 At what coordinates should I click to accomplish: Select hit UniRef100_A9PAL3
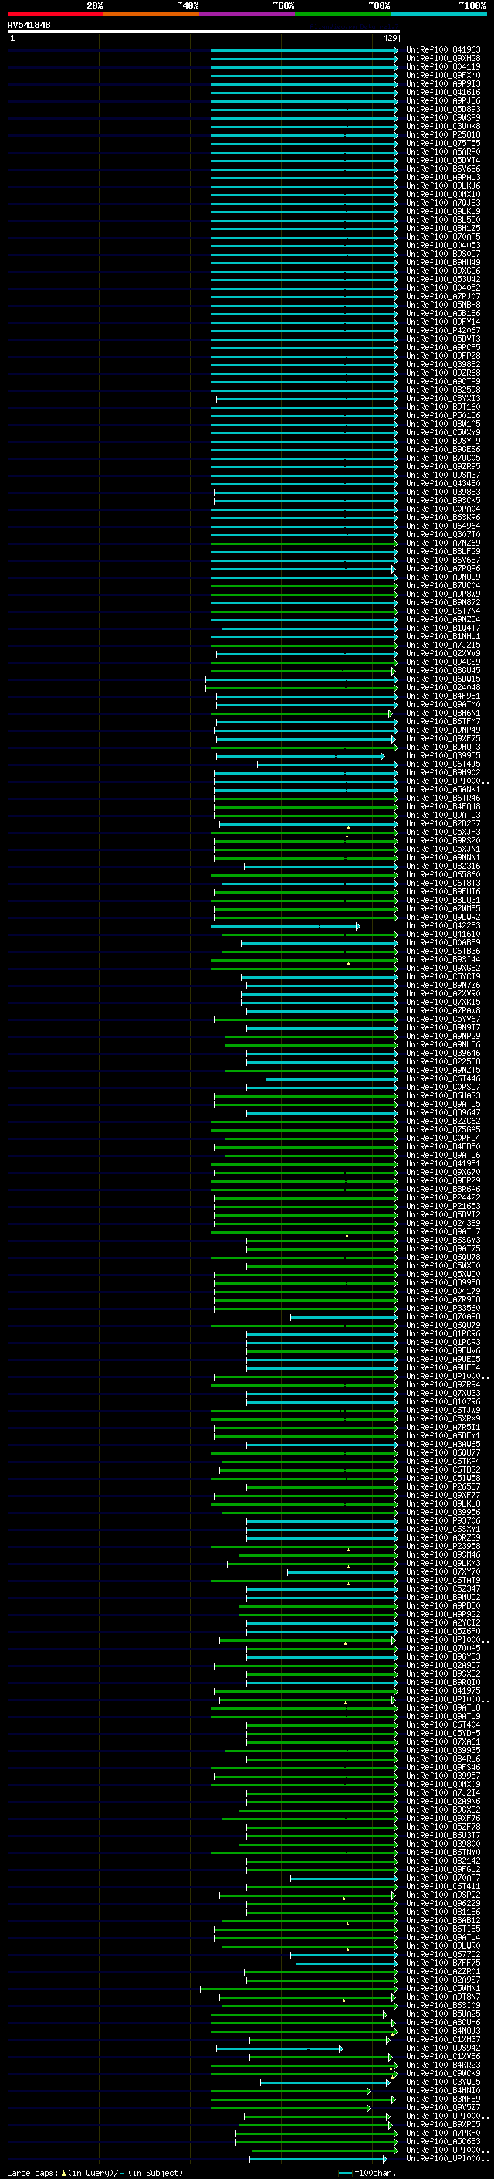click(x=443, y=177)
